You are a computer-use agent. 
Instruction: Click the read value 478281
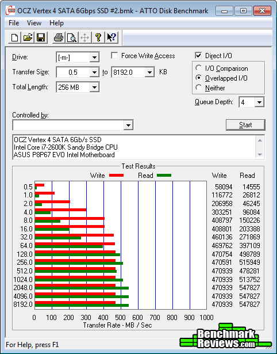[249, 271]
